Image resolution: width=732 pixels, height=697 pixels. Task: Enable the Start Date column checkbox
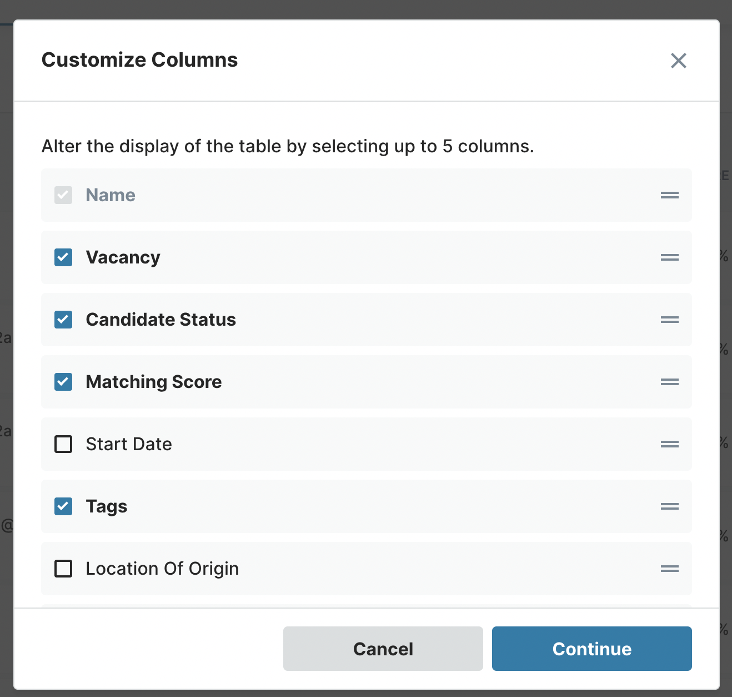(x=63, y=444)
